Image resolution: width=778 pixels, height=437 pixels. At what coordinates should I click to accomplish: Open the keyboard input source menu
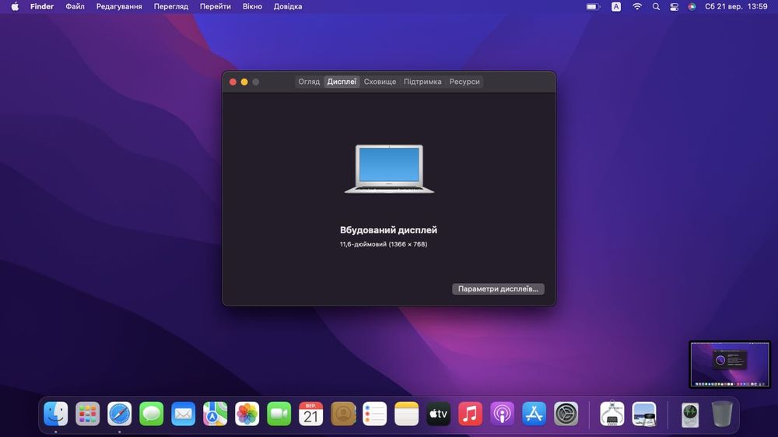point(615,6)
